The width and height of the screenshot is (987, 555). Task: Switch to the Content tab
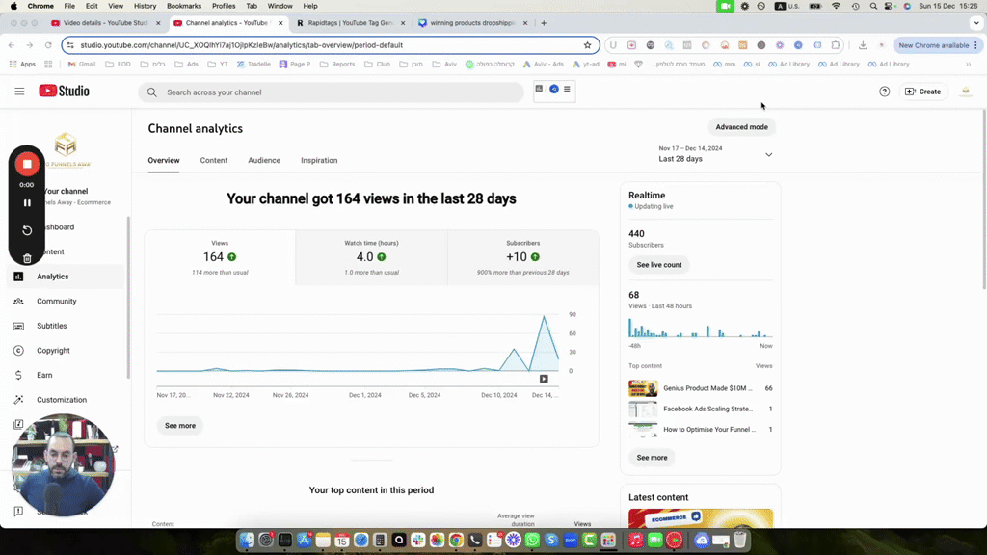pos(214,161)
